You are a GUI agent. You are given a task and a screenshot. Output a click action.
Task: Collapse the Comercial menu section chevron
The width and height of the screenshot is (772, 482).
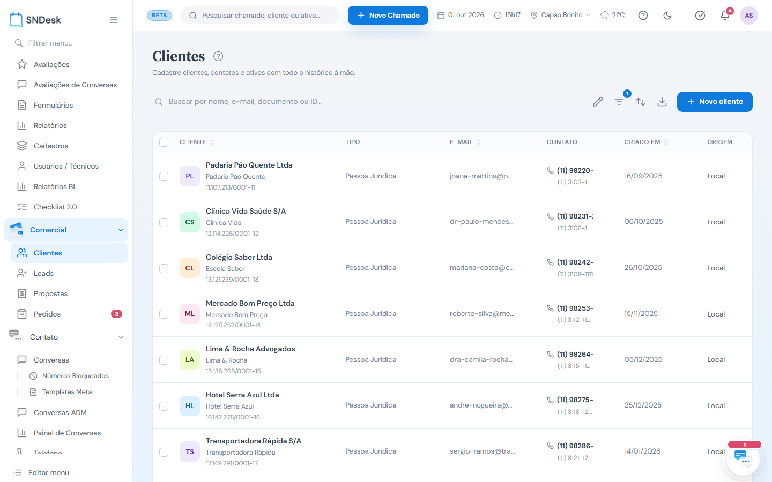pos(121,230)
